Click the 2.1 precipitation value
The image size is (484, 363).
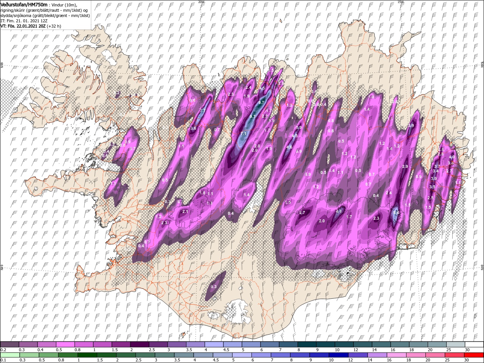(x=185, y=212)
